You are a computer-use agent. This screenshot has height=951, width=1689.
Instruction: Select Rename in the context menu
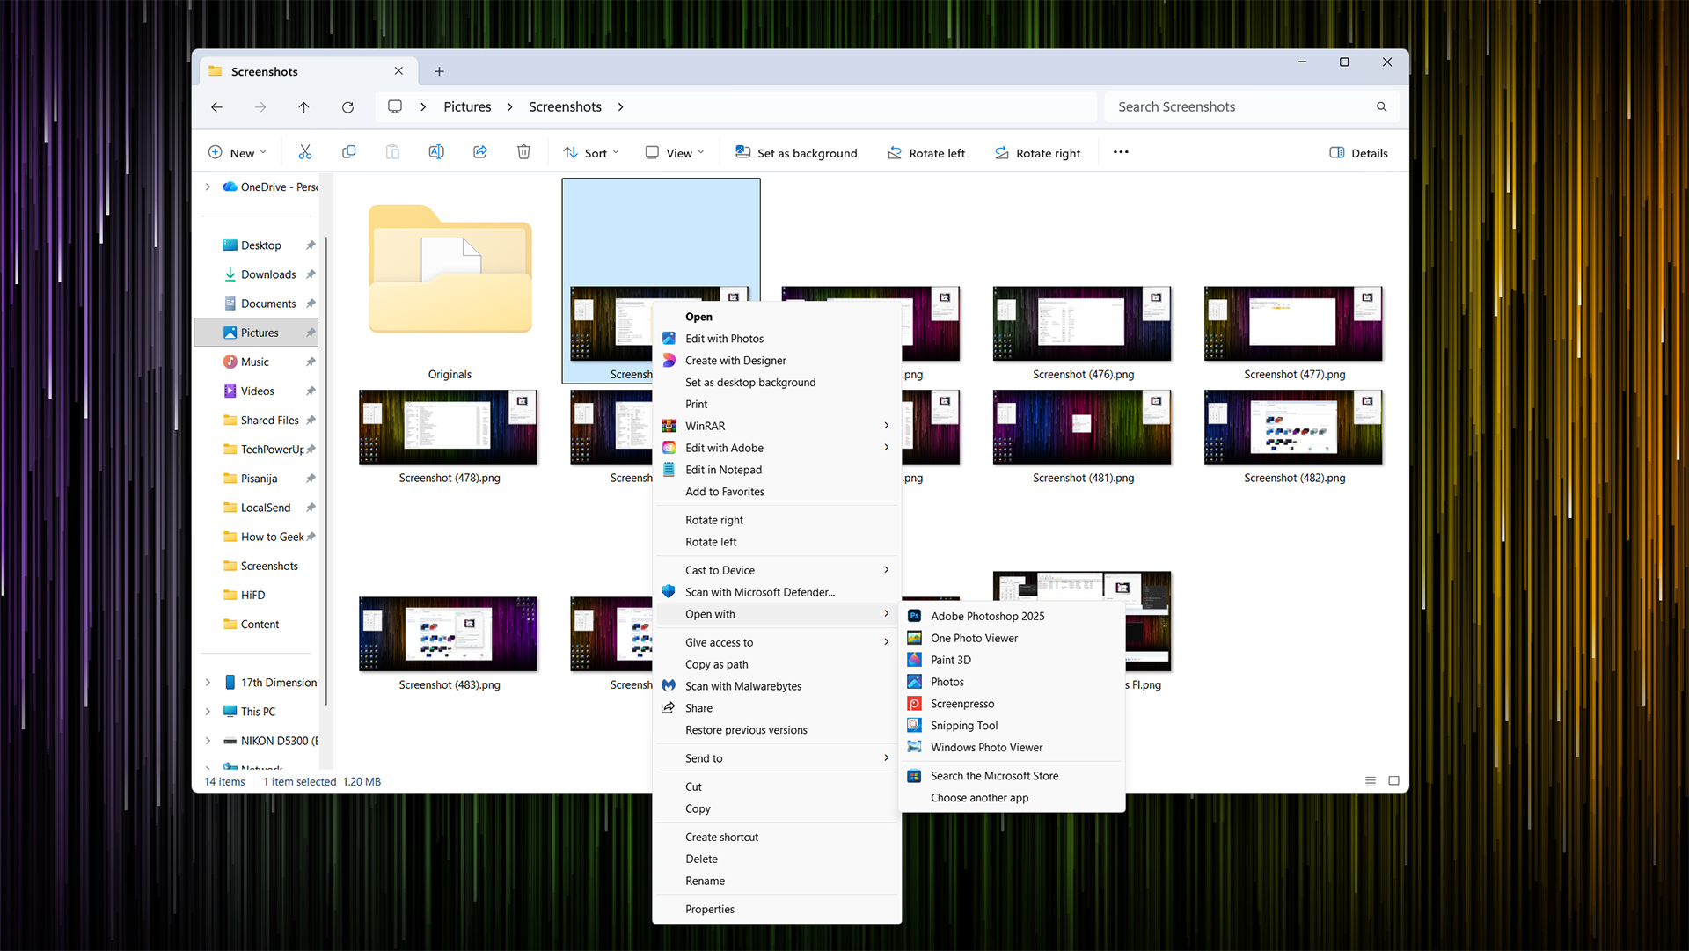[x=777, y=881]
